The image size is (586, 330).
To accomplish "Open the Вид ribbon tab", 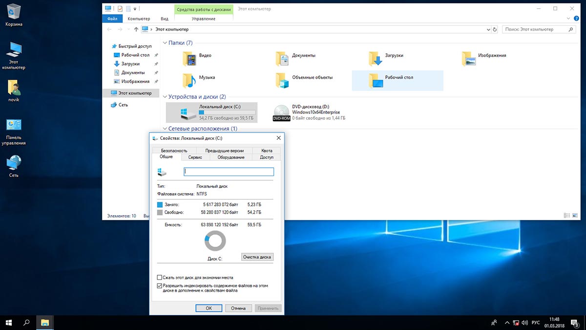I will (x=165, y=19).
